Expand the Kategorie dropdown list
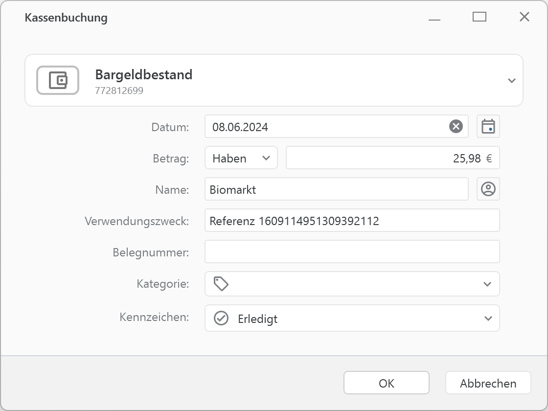The image size is (548, 411). 487,284
